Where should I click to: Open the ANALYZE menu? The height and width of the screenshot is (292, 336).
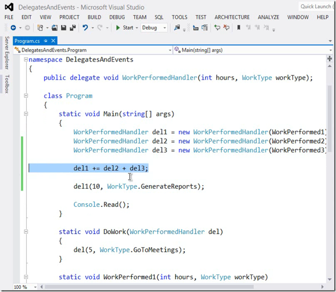tap(268, 17)
